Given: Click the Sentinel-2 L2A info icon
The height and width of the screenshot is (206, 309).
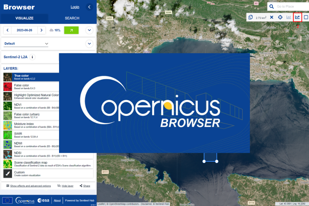Looking at the screenshot, I should pyautogui.click(x=32, y=57).
